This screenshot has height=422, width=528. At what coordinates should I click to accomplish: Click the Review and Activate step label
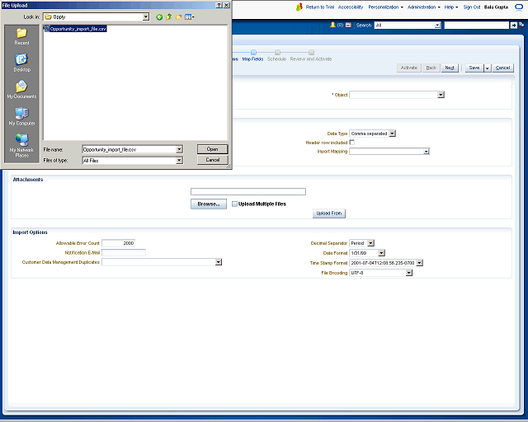tap(311, 59)
